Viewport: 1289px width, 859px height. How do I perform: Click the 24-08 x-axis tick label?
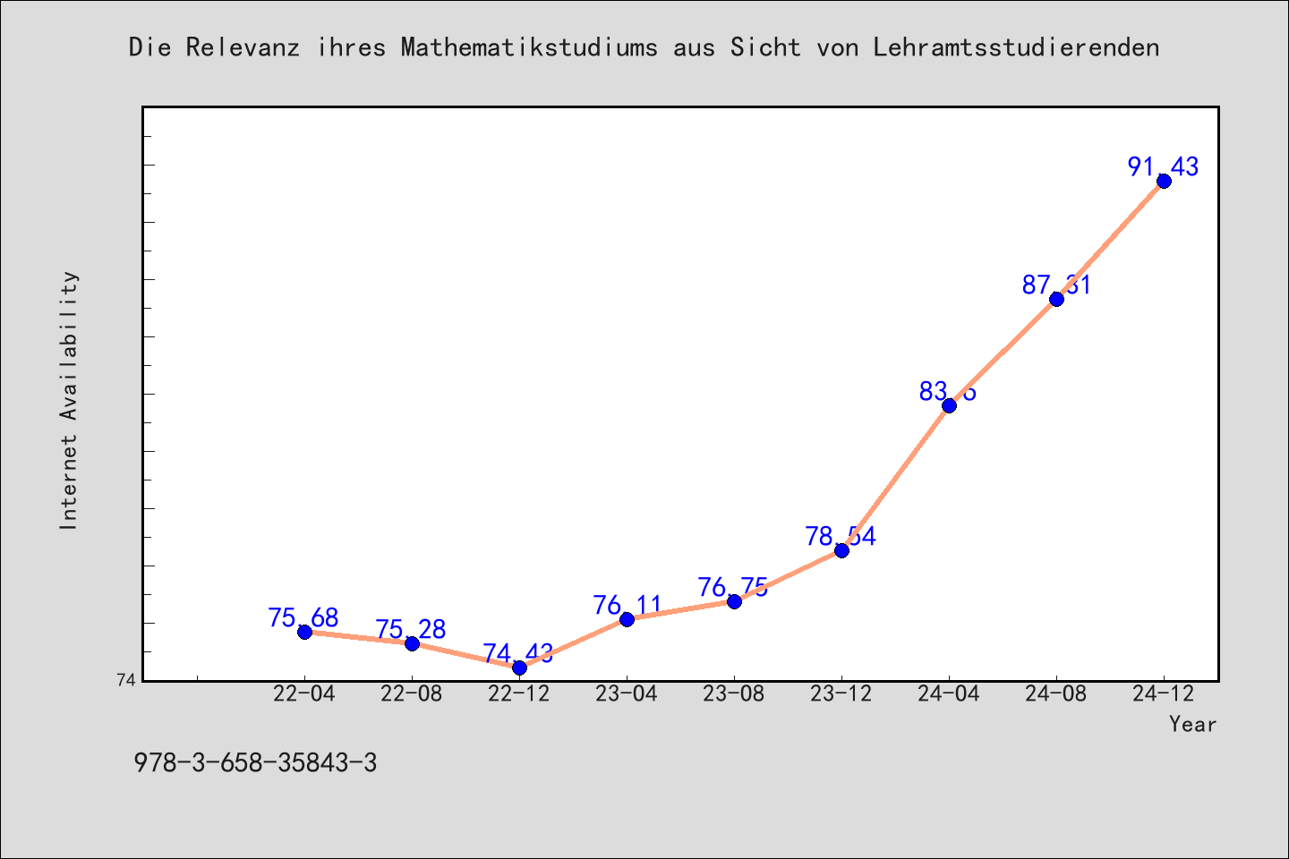point(1056,694)
